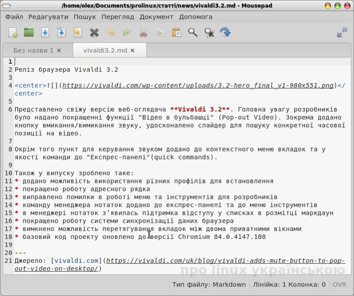Click the [vivaldi.com] link text
The image size is (354, 296).
pyautogui.click(x=76, y=261)
